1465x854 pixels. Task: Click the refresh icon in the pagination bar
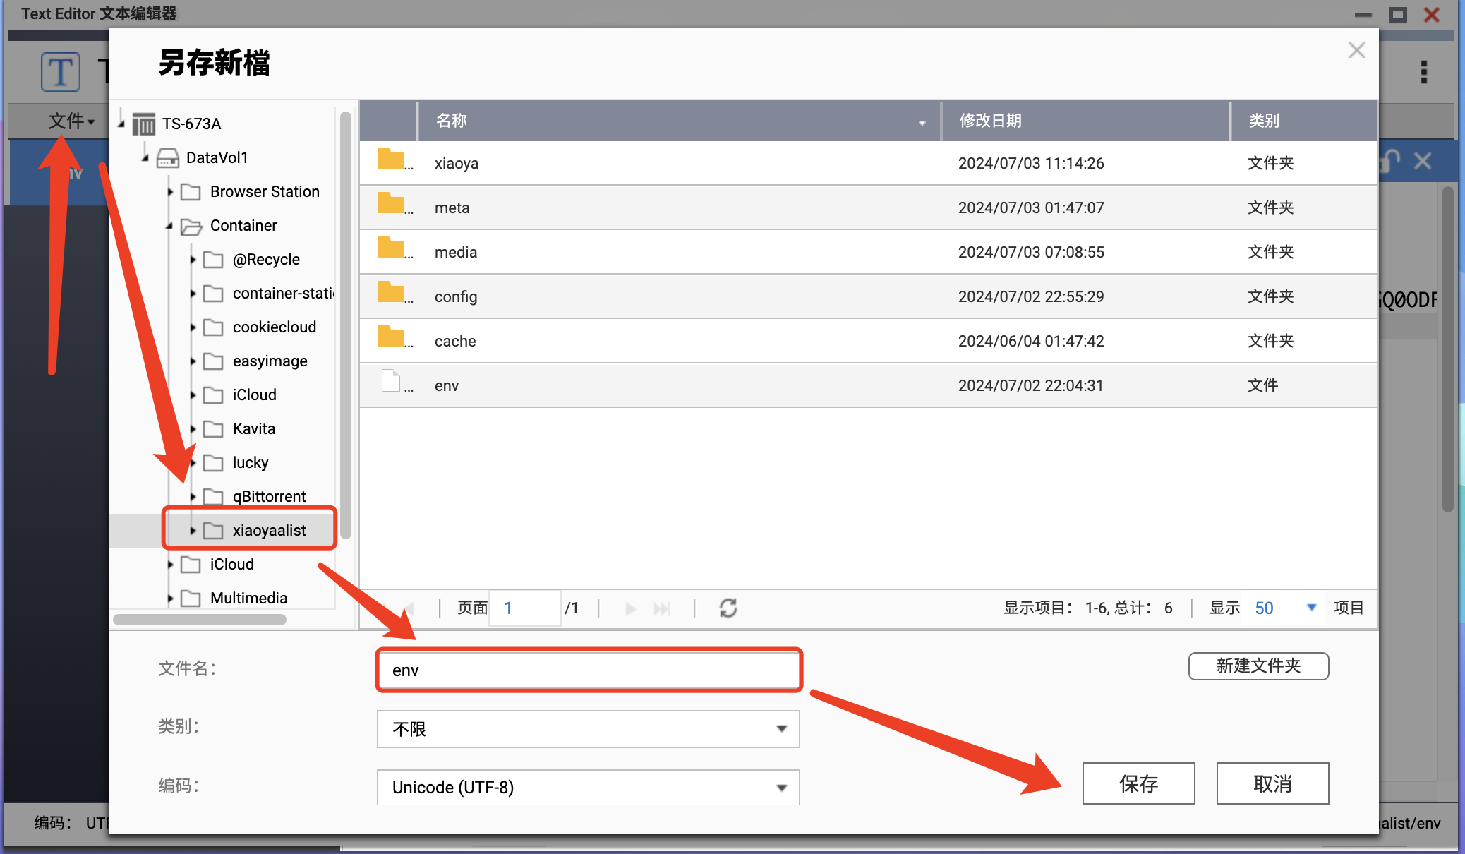[728, 608]
